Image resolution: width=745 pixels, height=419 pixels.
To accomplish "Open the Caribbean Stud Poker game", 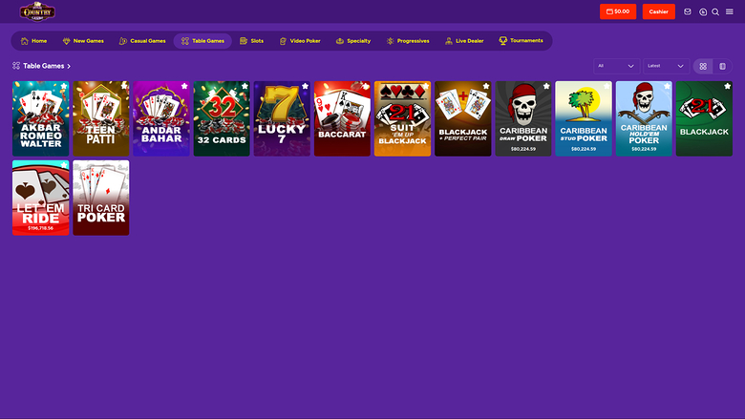I will coord(585,119).
